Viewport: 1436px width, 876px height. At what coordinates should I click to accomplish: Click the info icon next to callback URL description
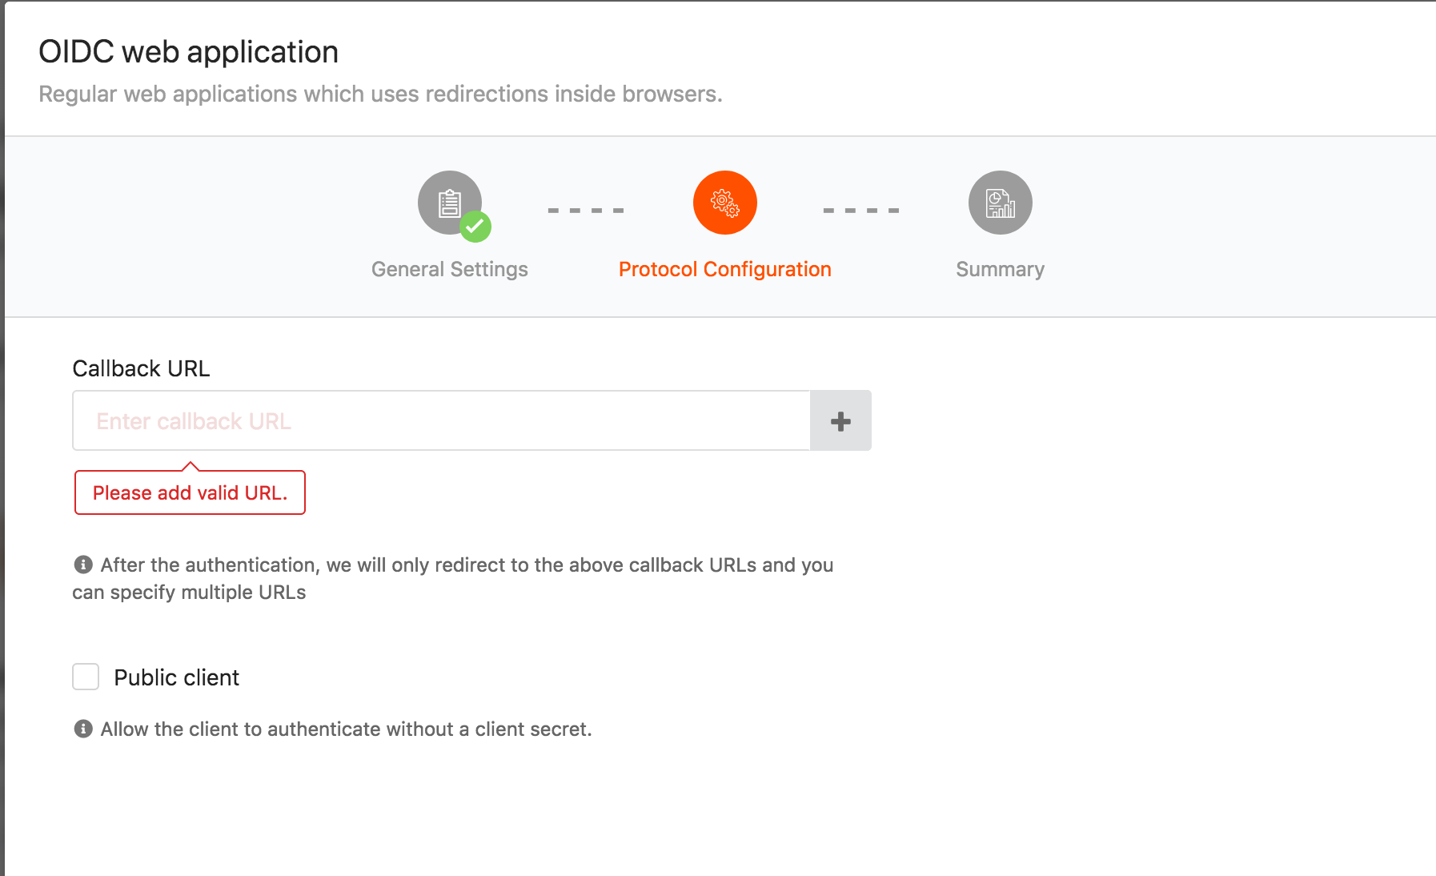pyautogui.click(x=83, y=565)
